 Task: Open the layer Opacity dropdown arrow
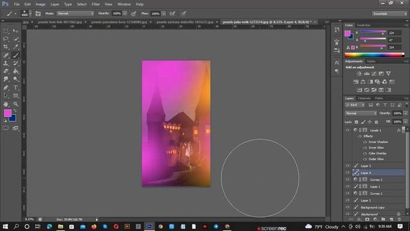click(x=406, y=114)
